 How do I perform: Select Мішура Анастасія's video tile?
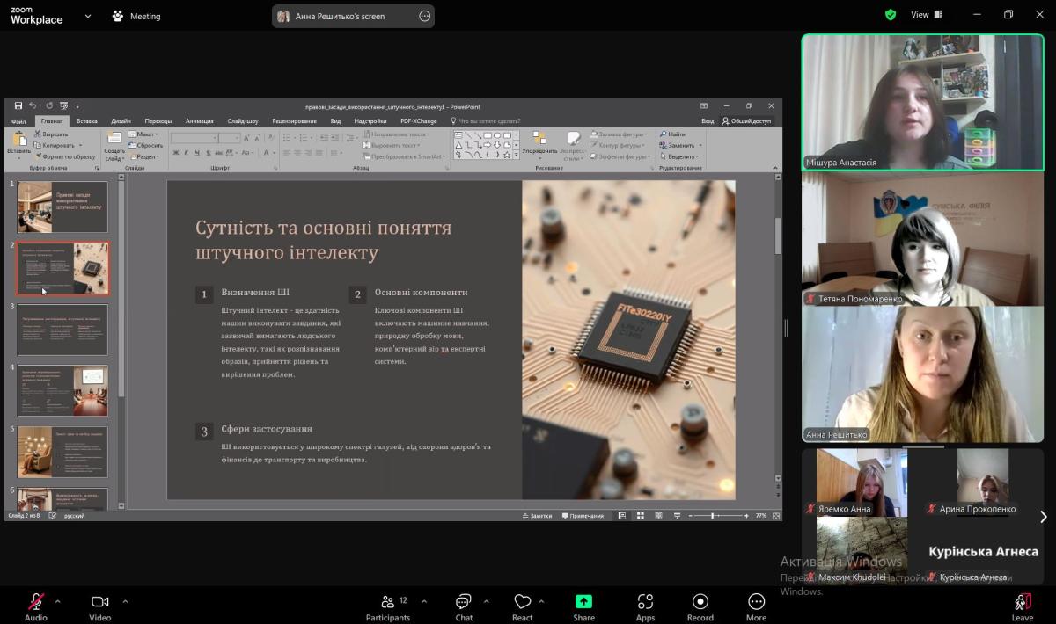(922, 102)
